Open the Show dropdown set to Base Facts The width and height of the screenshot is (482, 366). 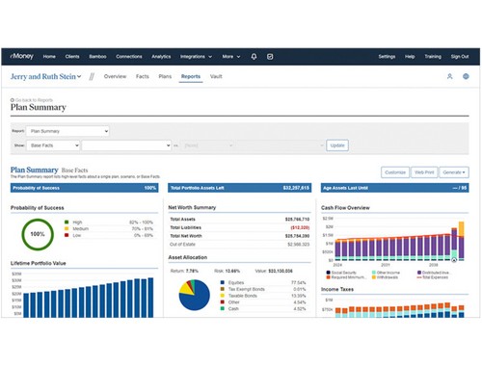click(x=53, y=145)
